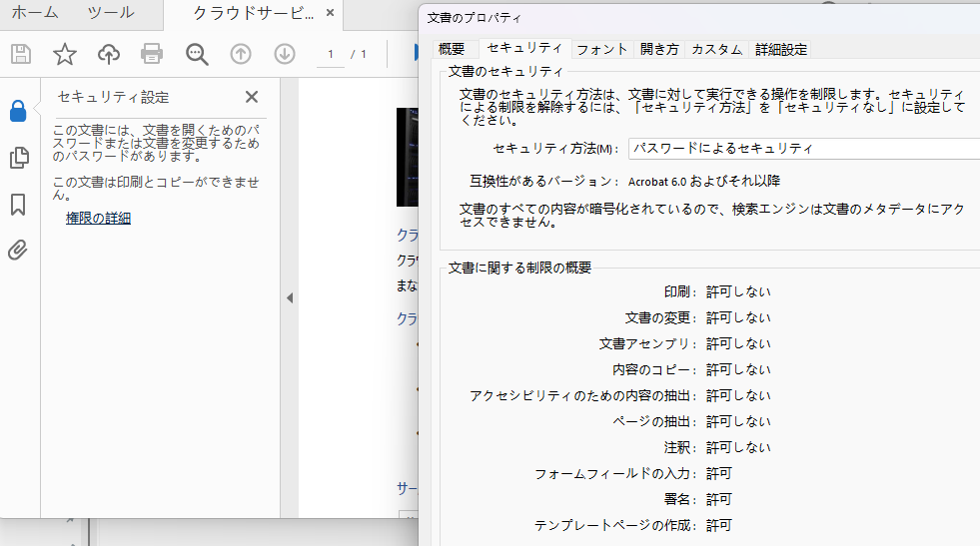Open the find magnifier tool
The width and height of the screenshot is (980, 546).
[x=197, y=54]
